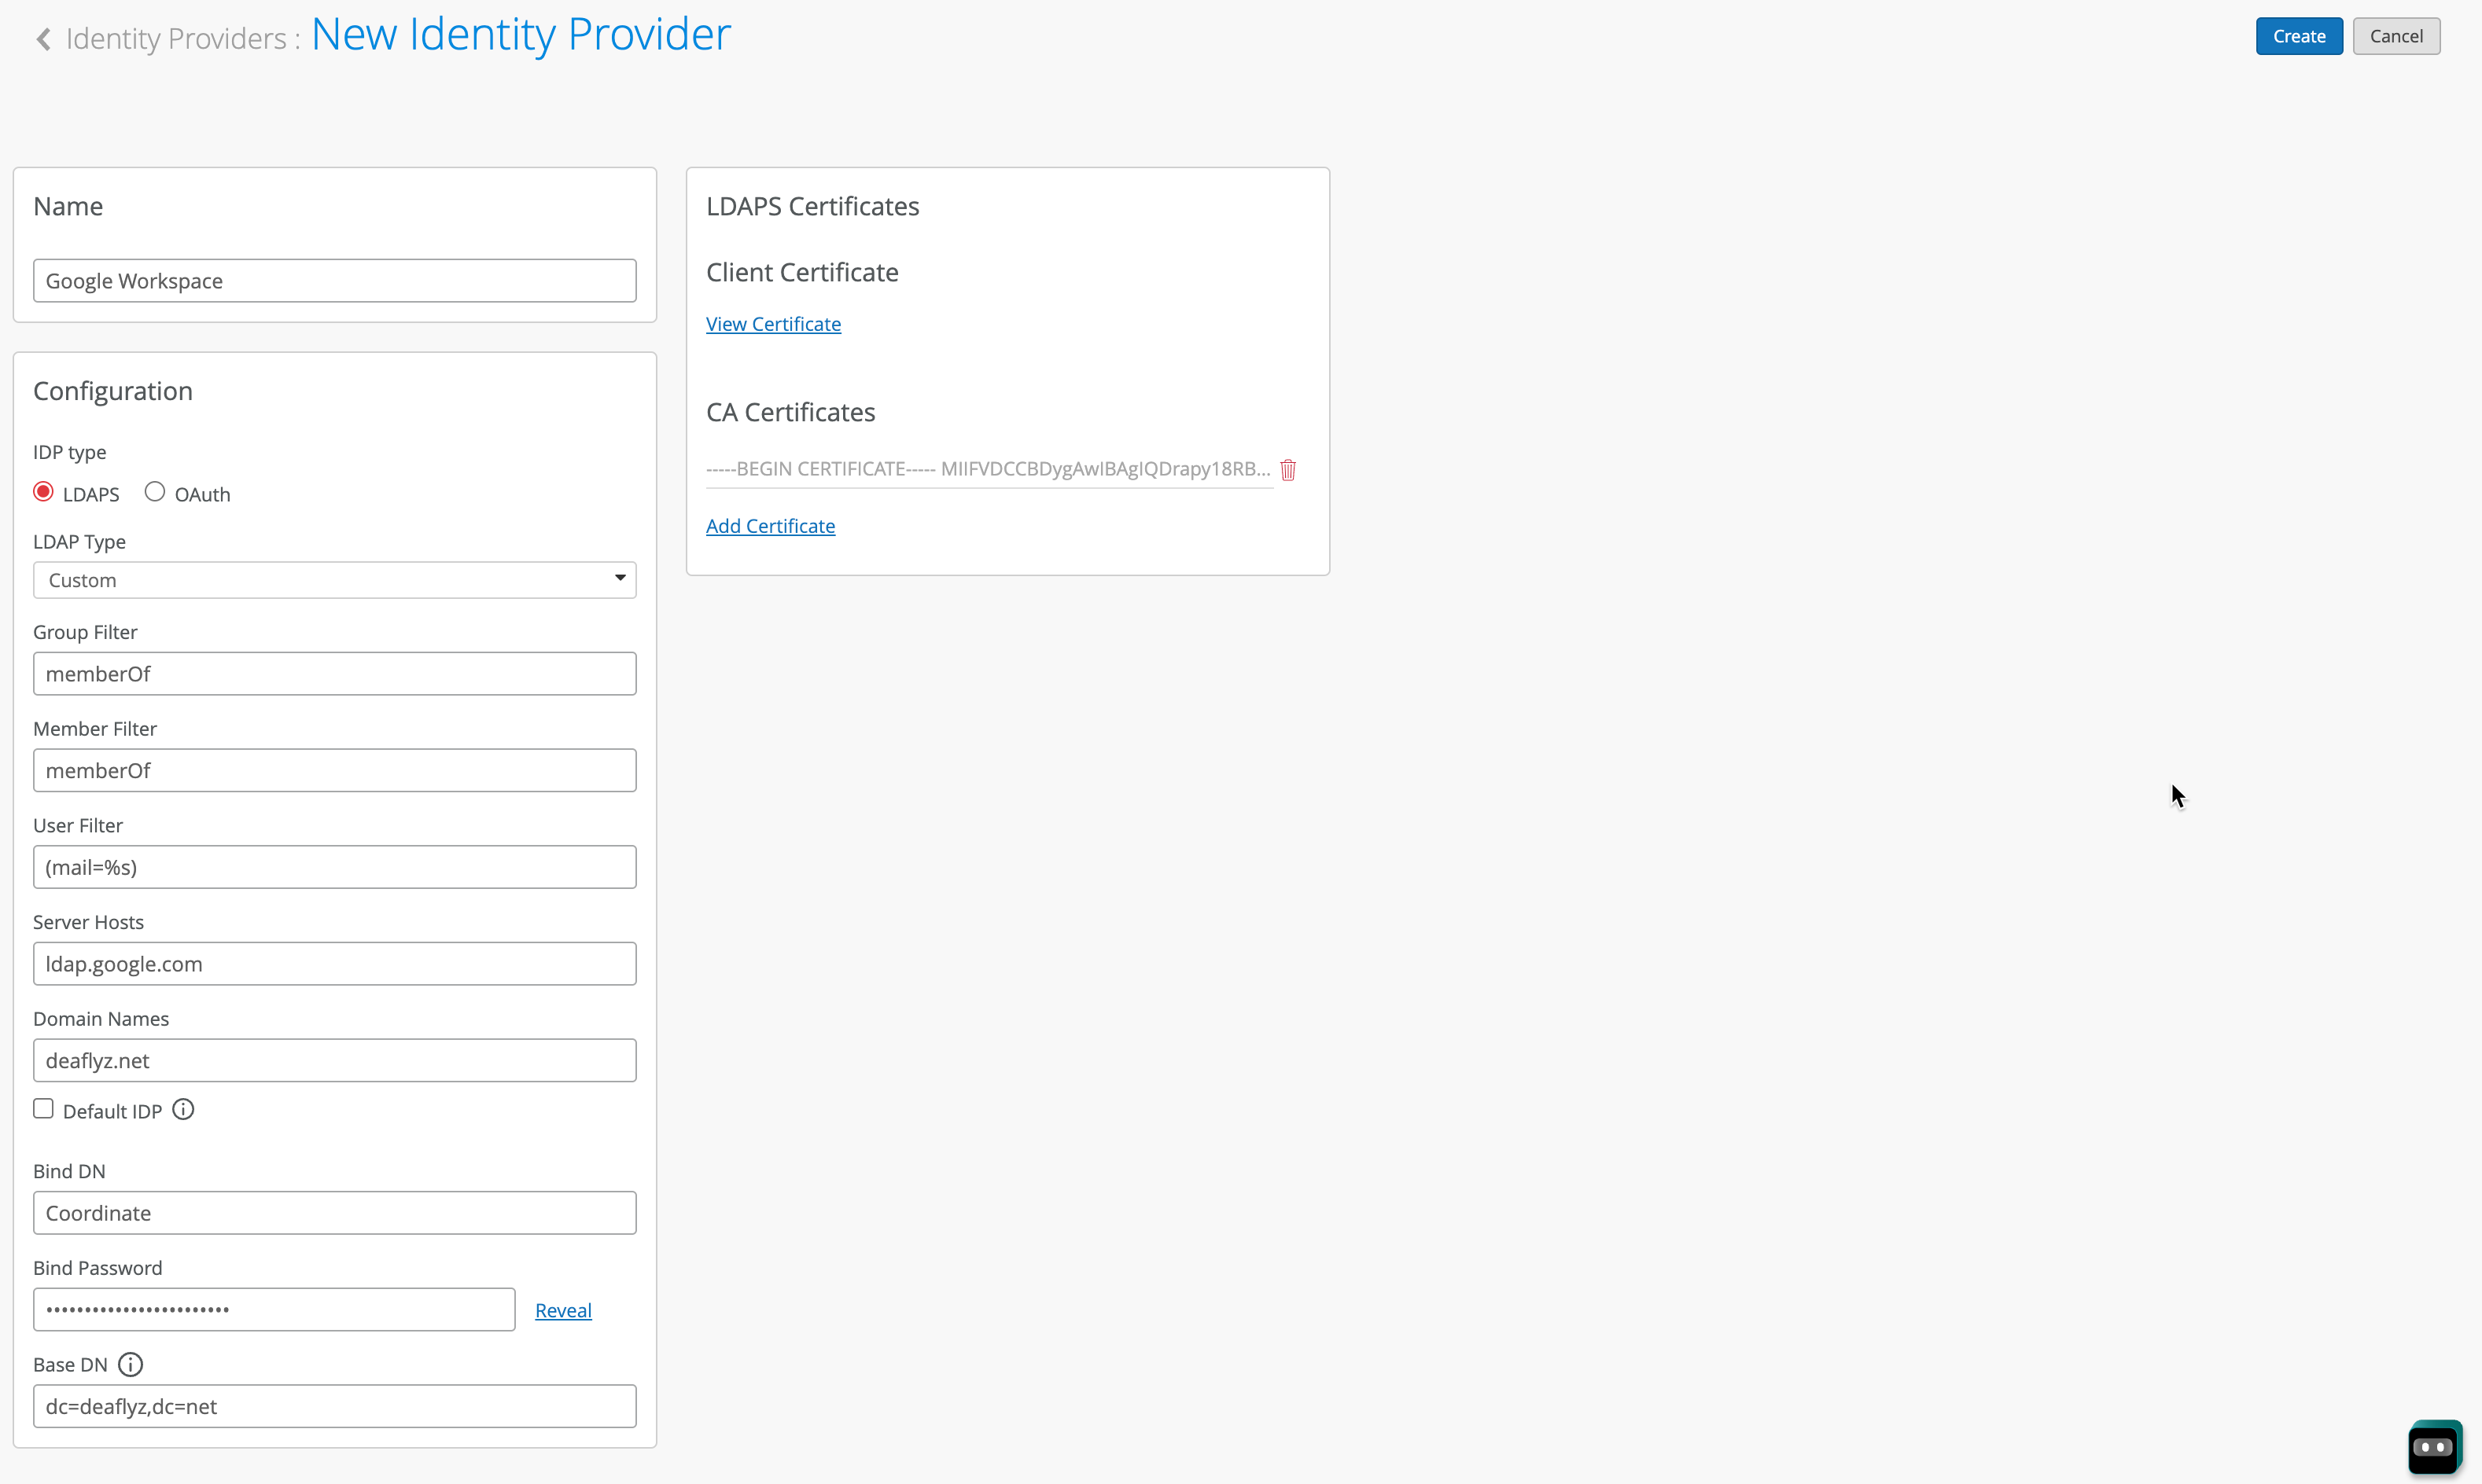This screenshot has width=2482, height=1484.
Task: Click the back chevron arrow icon
Action: 43,39
